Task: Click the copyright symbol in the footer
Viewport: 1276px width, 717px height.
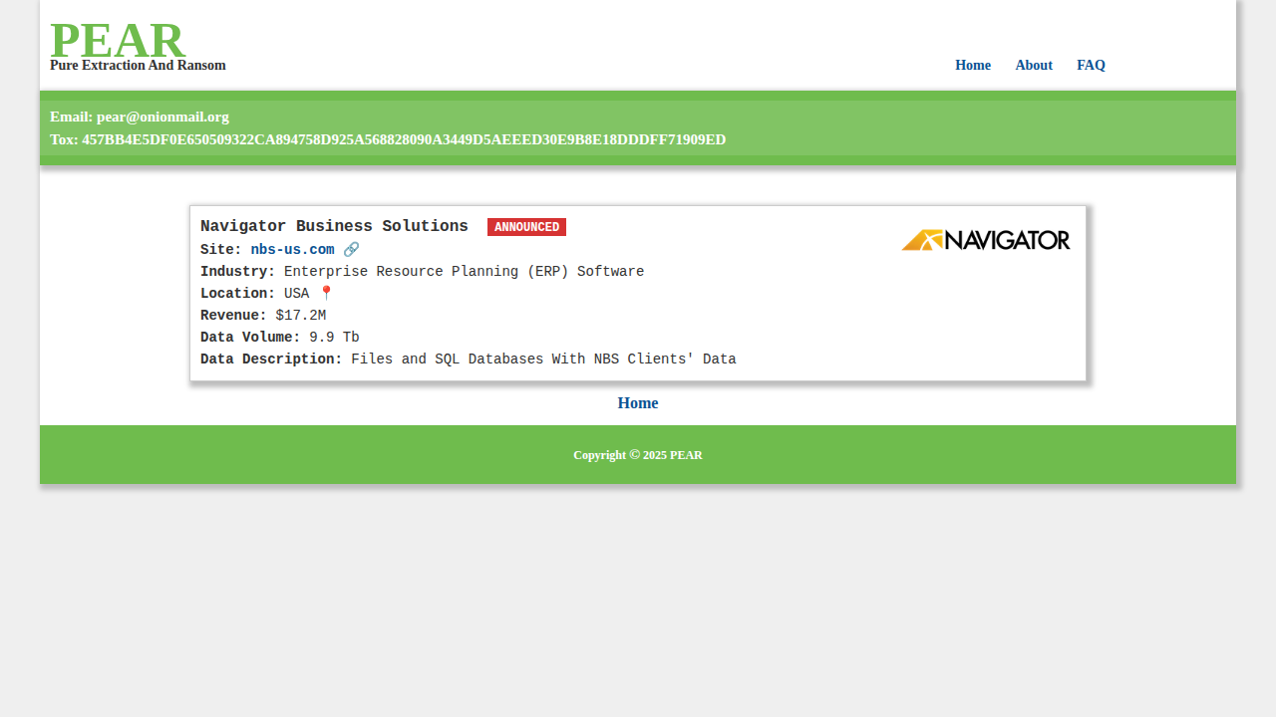Action: click(x=634, y=455)
